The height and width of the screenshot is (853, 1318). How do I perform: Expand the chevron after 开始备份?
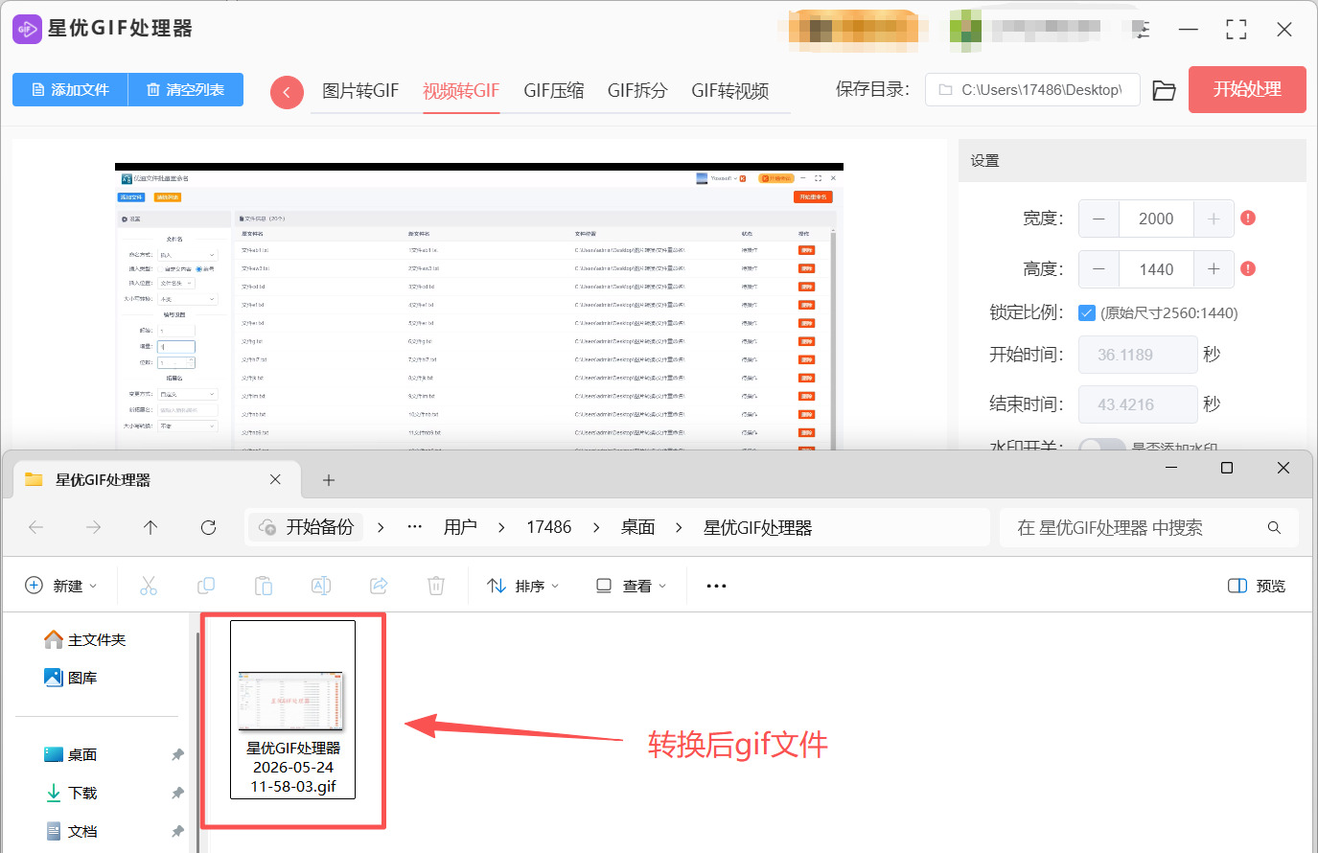coord(381,527)
